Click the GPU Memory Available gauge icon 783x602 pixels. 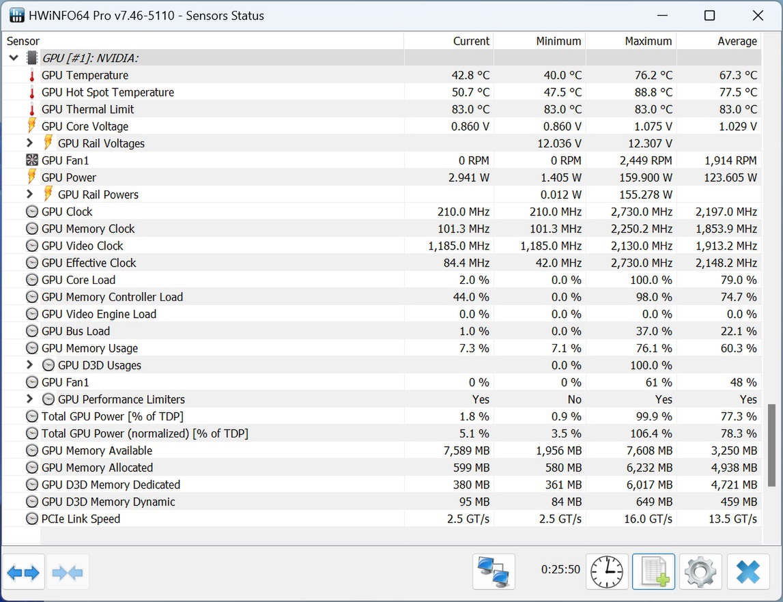(32, 450)
